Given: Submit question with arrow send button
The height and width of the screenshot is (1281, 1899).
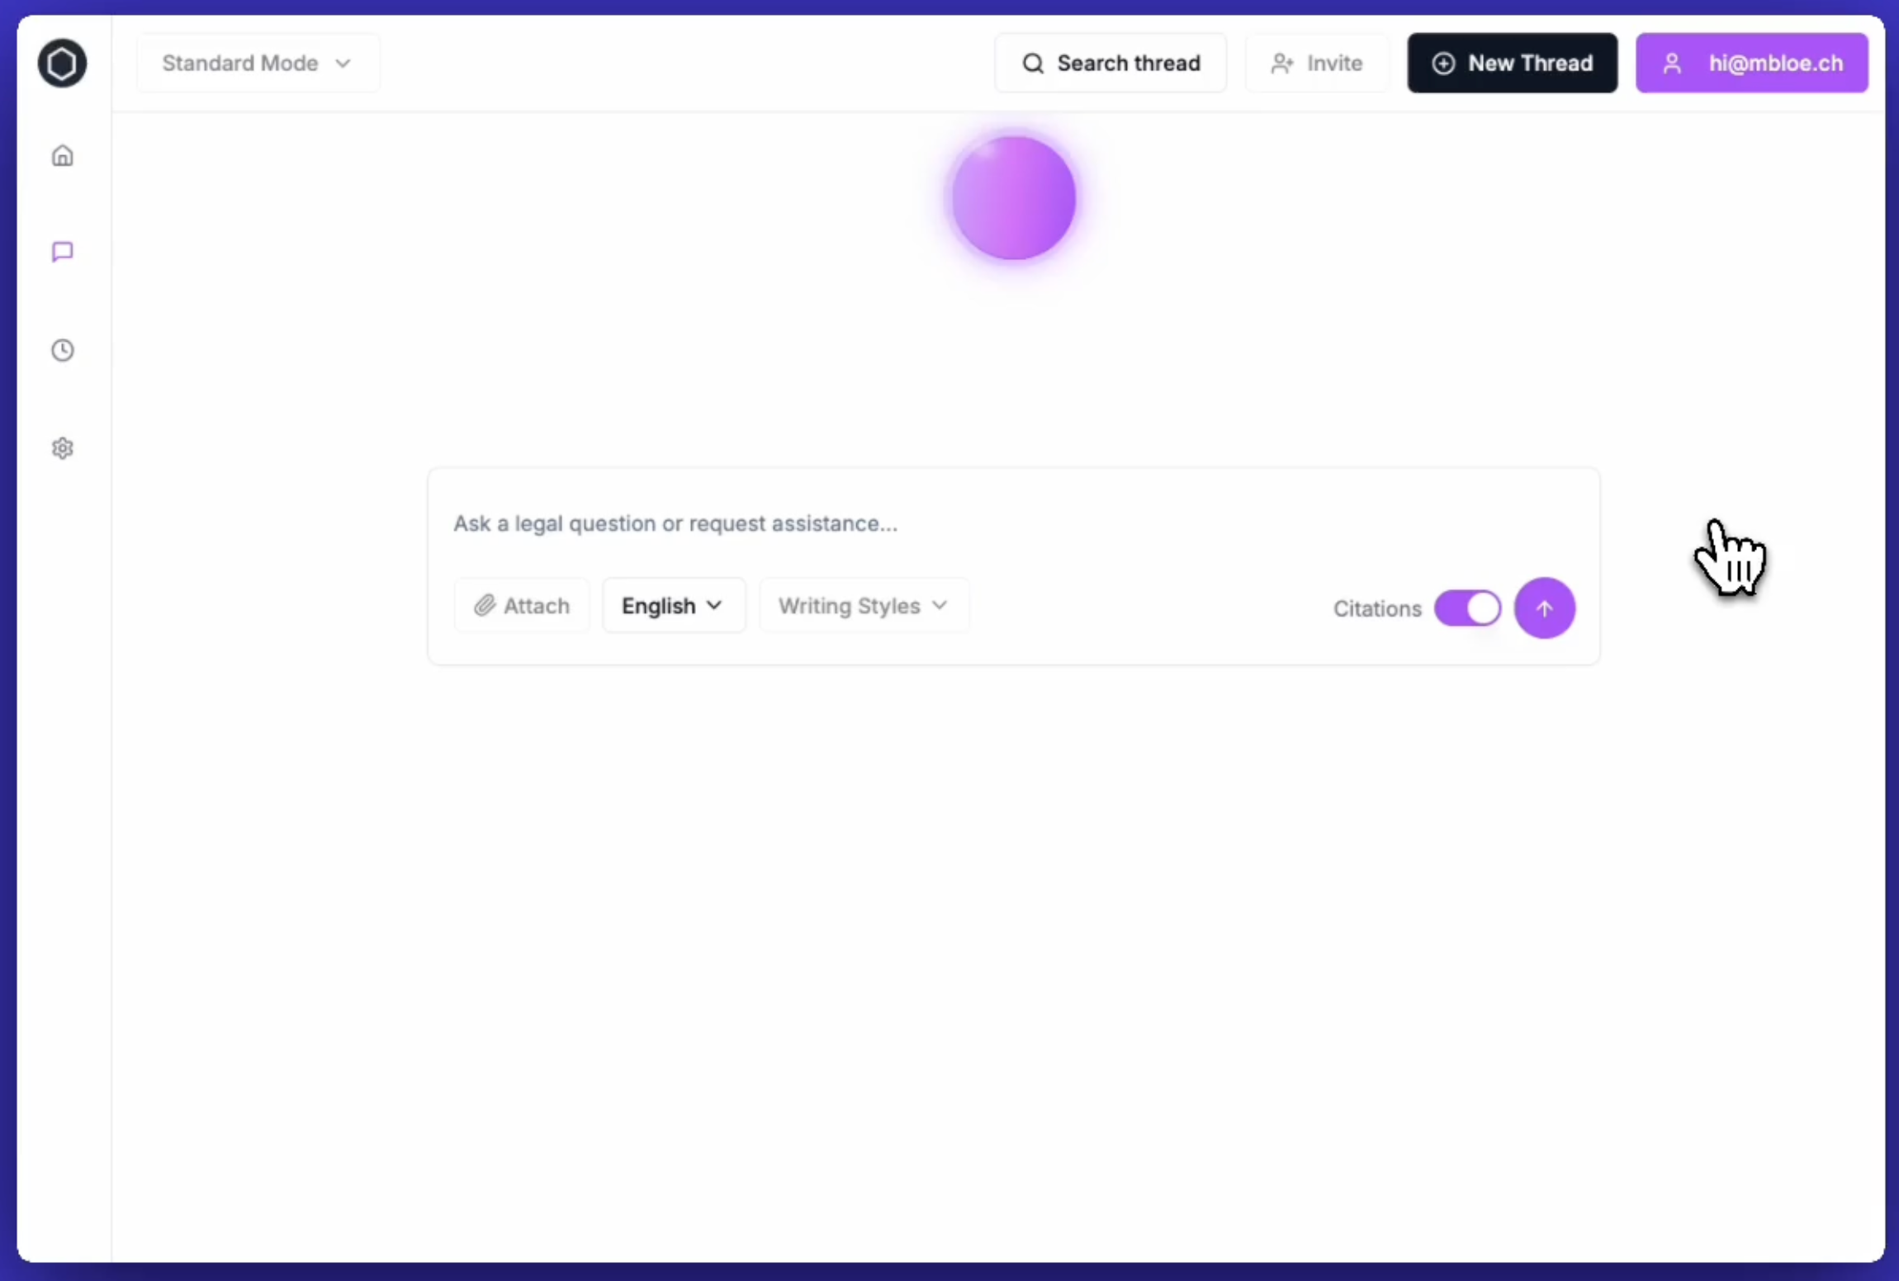Looking at the screenshot, I should click(x=1543, y=608).
